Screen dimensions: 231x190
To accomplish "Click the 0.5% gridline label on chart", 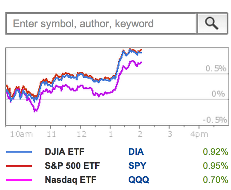I will [216, 68].
